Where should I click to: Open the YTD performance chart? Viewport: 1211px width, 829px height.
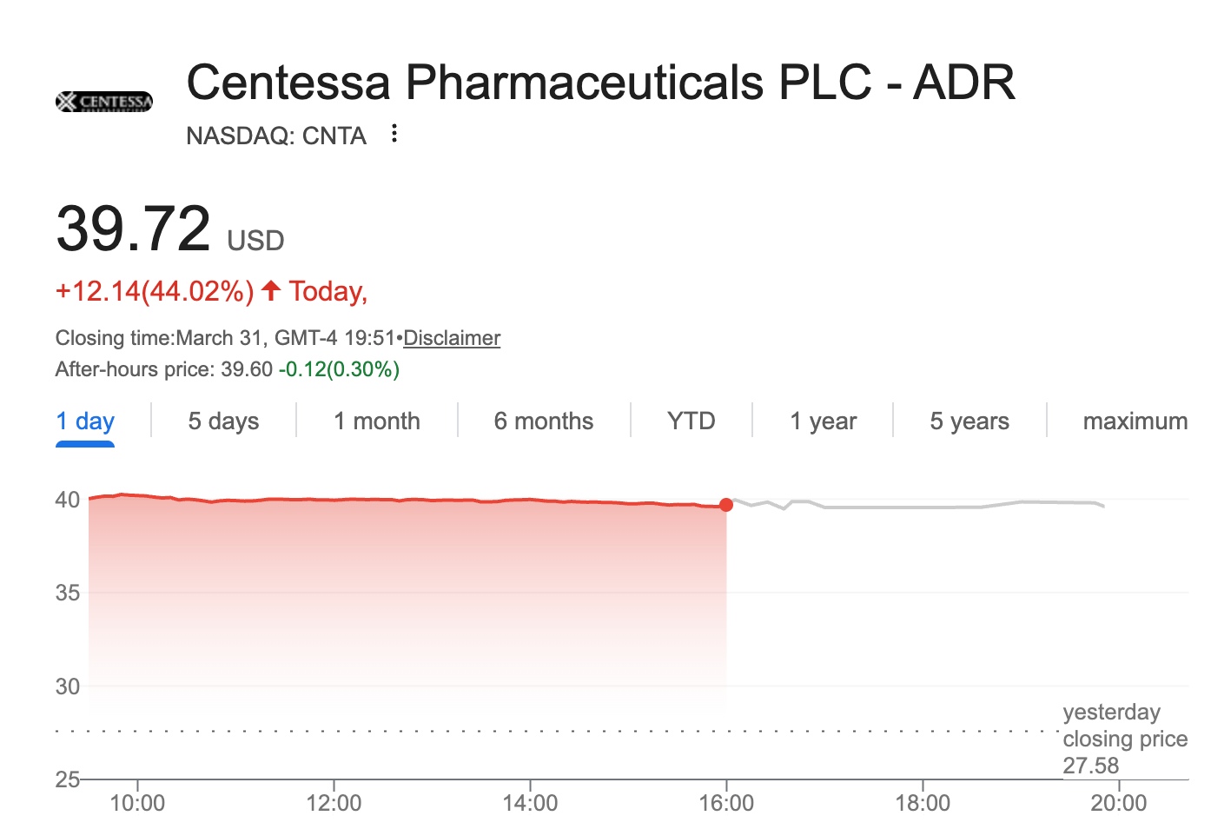tap(692, 421)
